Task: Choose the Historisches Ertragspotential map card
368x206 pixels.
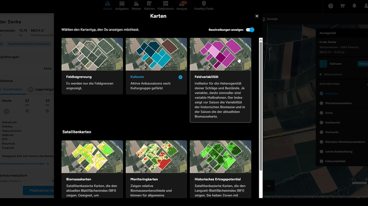Action: click(220, 169)
